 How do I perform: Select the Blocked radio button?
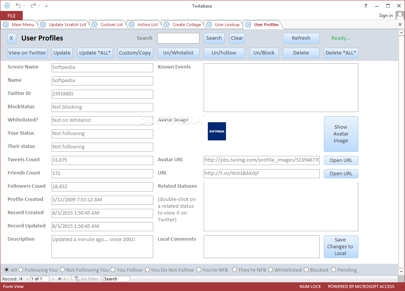tap(306, 269)
